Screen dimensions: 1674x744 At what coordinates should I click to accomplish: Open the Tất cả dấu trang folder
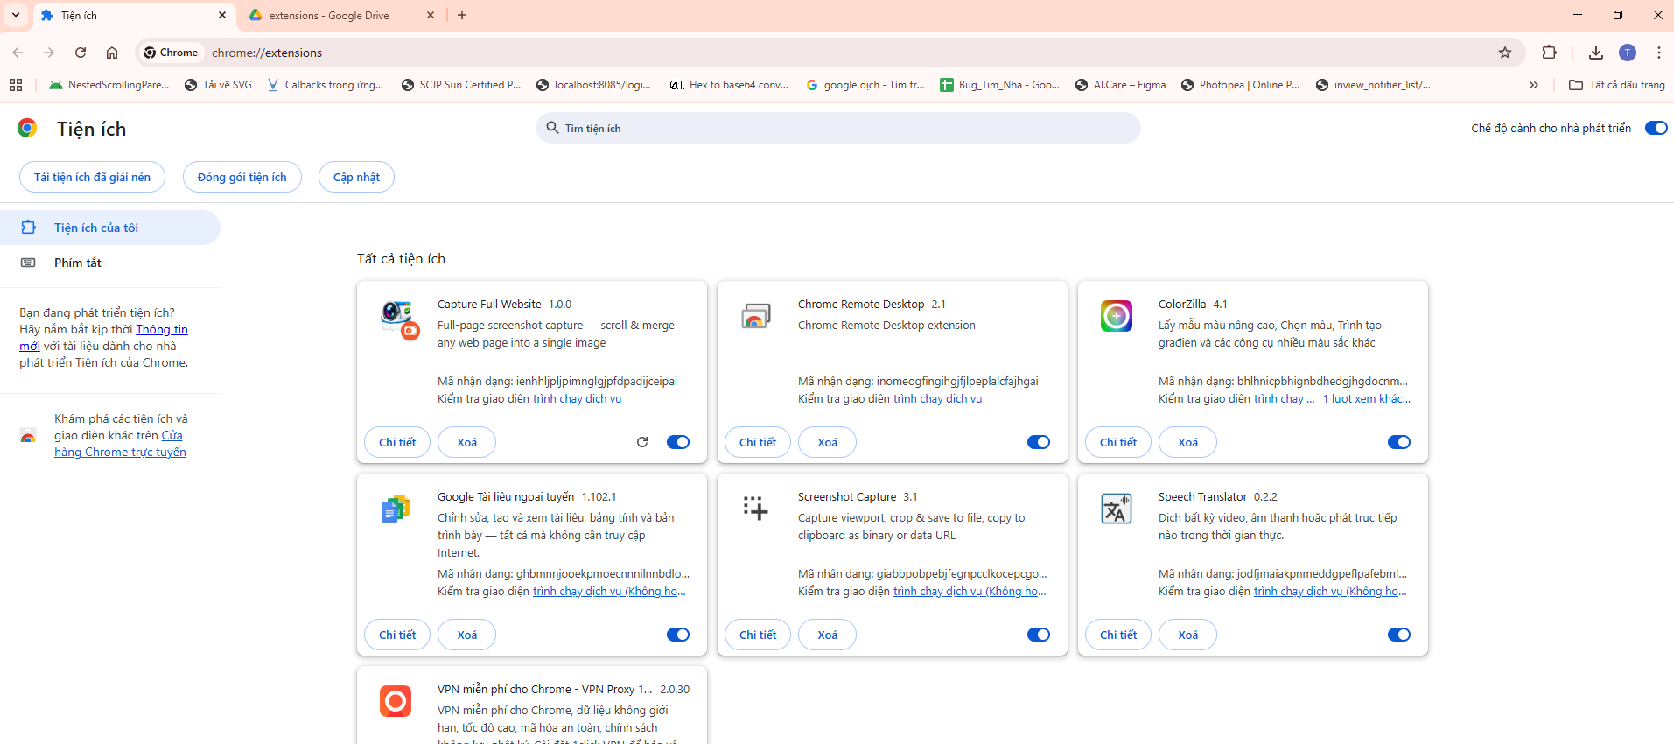[x=1617, y=85]
